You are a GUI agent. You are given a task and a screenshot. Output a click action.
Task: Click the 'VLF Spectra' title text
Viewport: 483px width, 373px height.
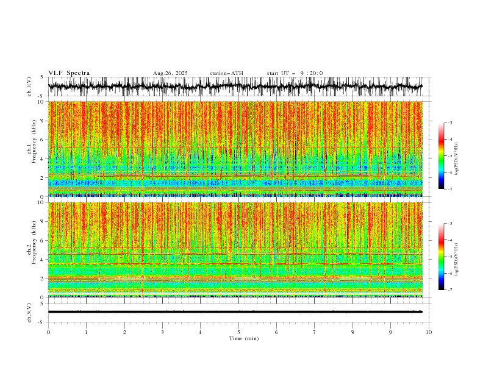69,73
